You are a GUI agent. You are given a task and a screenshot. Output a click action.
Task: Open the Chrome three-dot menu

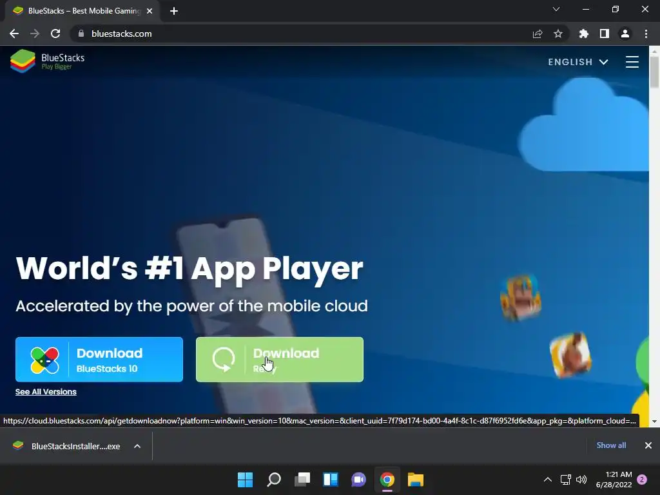(x=646, y=34)
